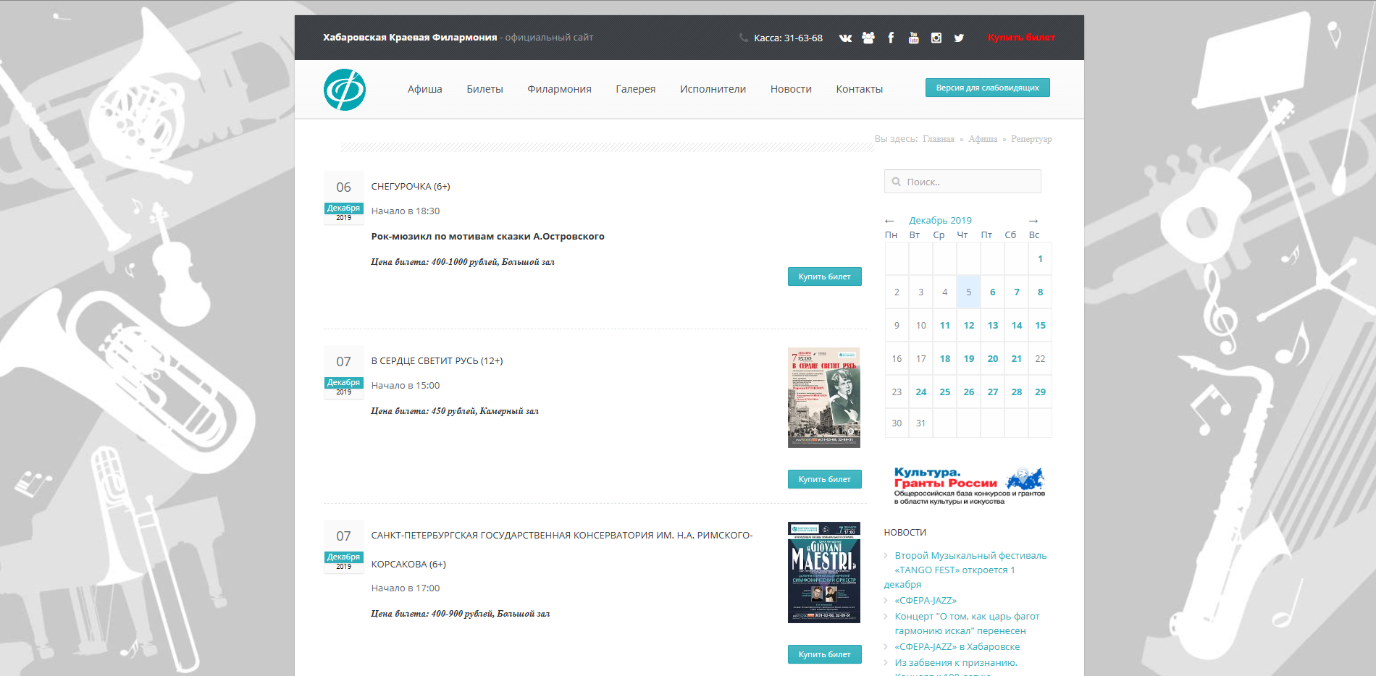
Task: Open the «СФЕРА-JAZZ» в Хабаровске news link
Action: 957,647
